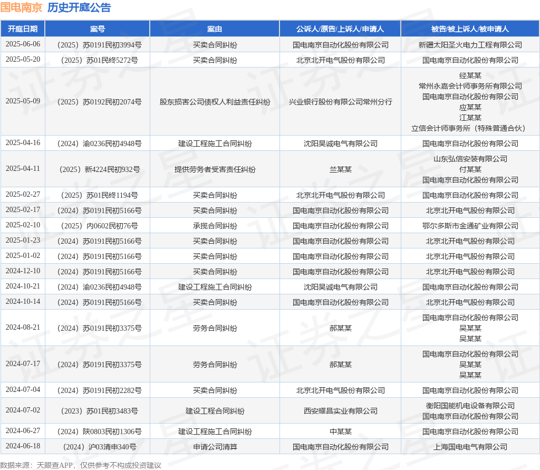
Task: Click defendant 应某某
Action: [470, 107]
